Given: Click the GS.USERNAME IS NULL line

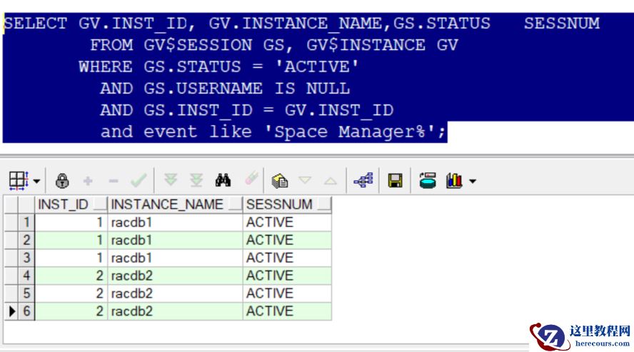Looking at the screenshot, I should point(225,89).
